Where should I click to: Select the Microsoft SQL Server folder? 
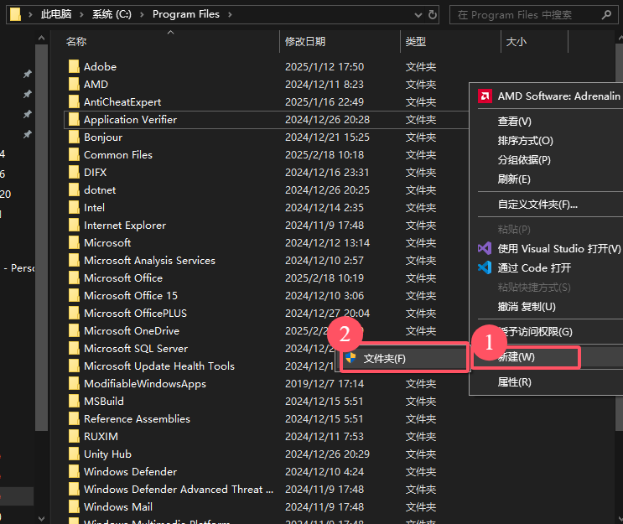click(135, 349)
